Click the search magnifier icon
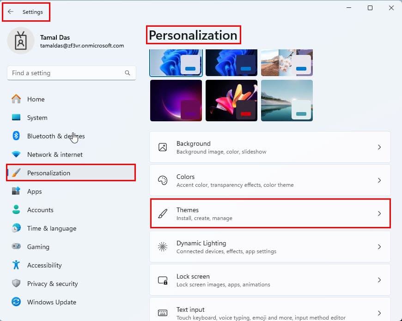This screenshot has height=321, width=402. (128, 73)
